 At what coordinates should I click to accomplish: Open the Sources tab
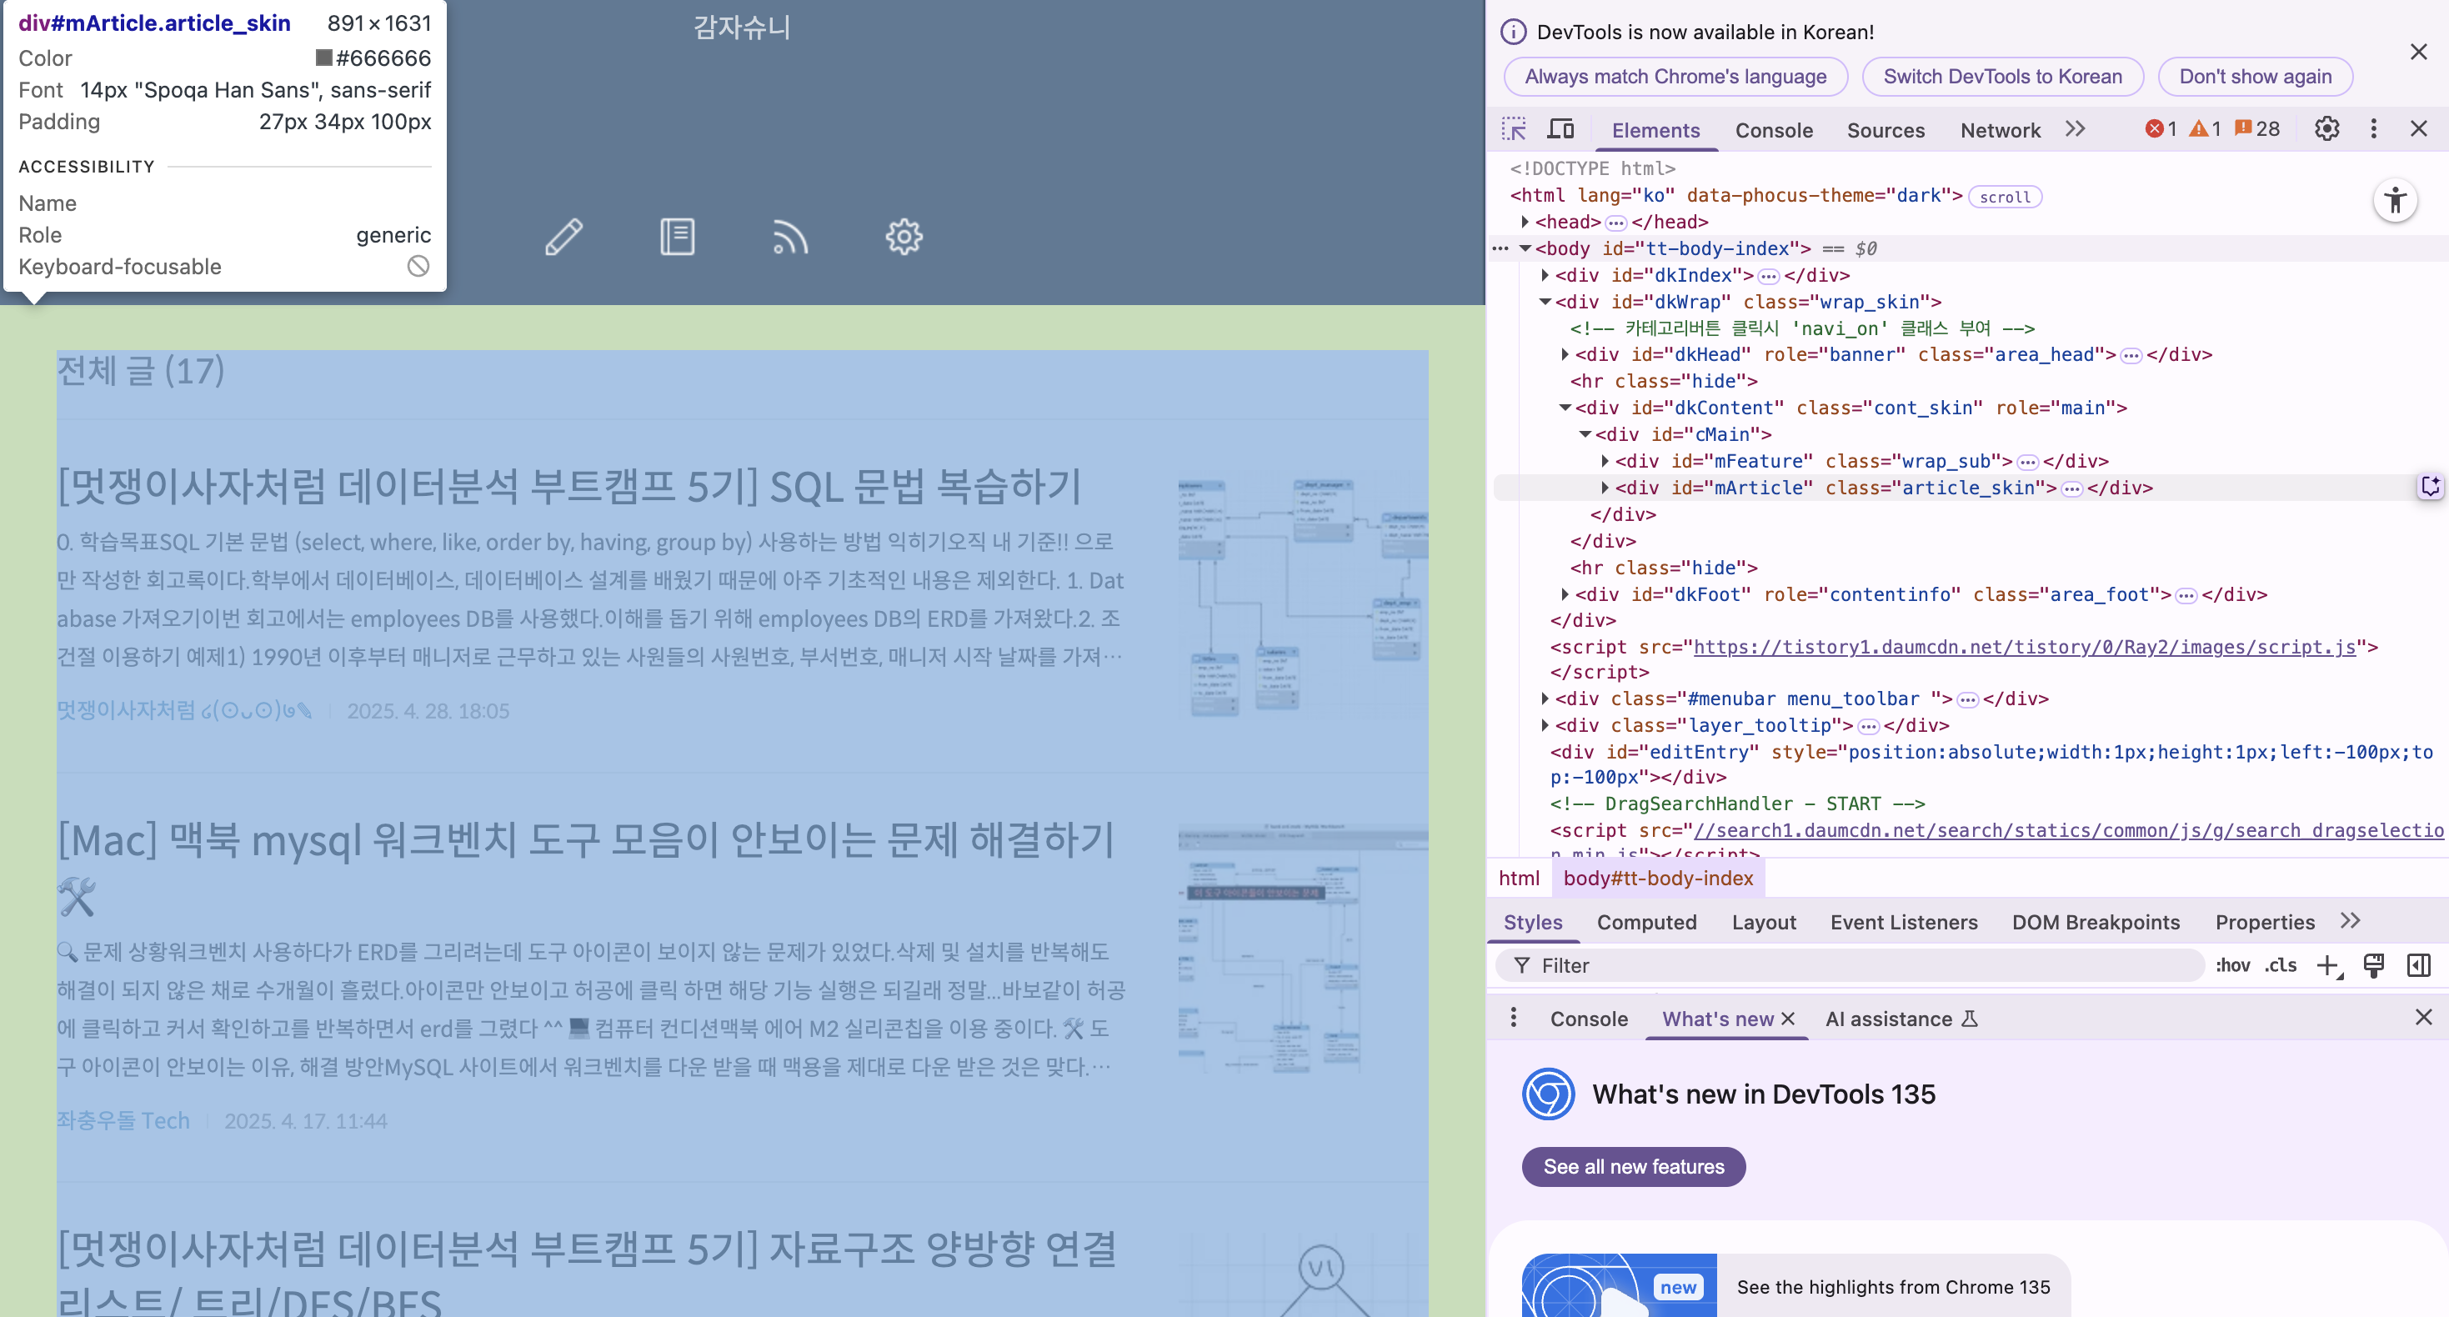tap(1886, 130)
